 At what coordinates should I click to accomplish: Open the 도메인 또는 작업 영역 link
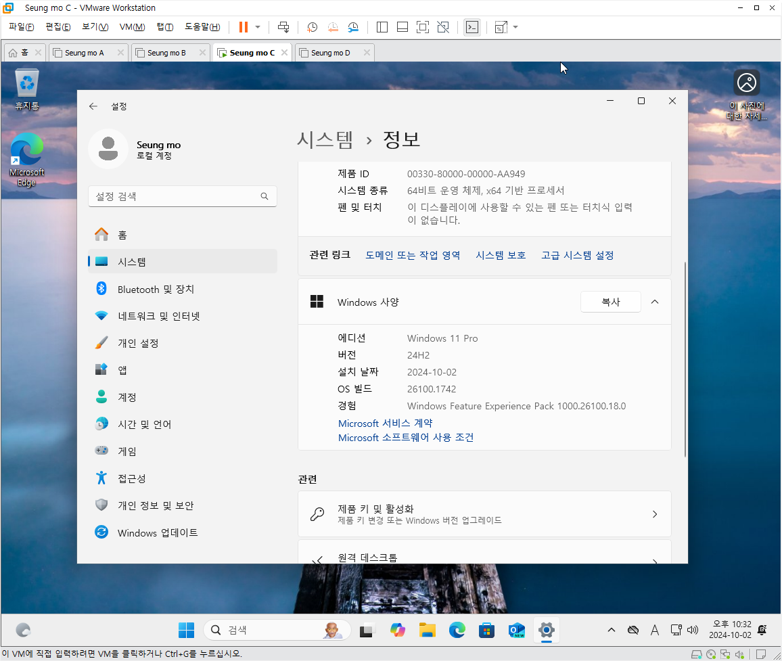tap(413, 255)
